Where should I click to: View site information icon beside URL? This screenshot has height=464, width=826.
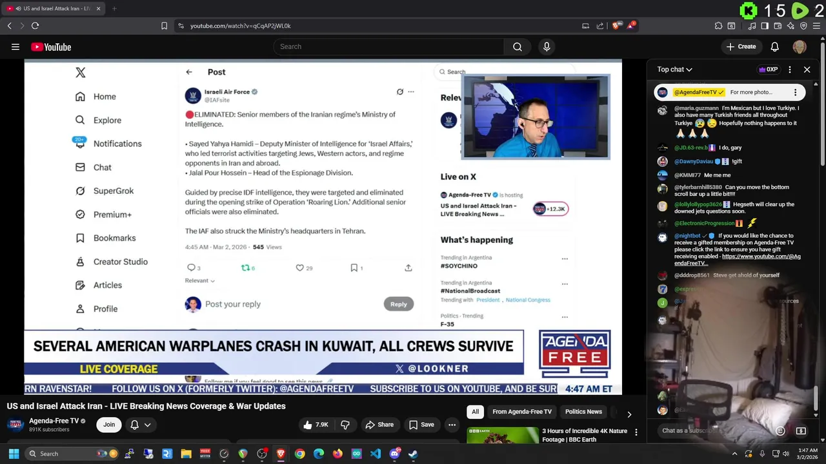click(181, 26)
